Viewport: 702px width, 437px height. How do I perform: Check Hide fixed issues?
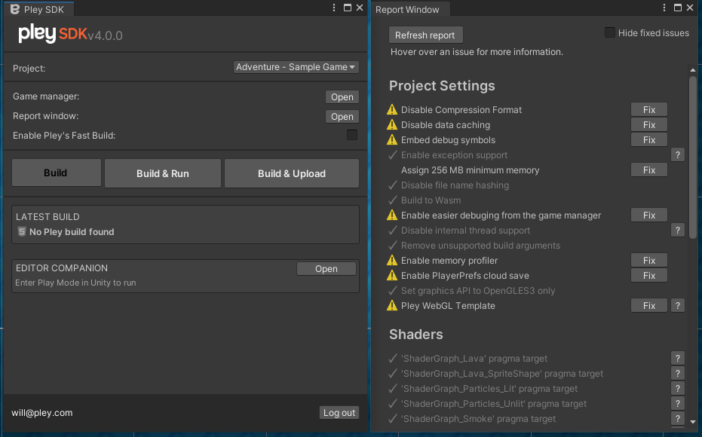point(610,32)
